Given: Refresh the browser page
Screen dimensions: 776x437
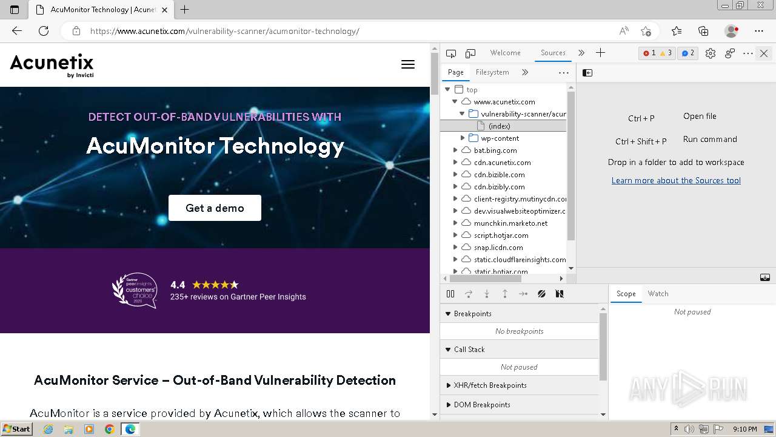Looking at the screenshot, I should pos(44,31).
